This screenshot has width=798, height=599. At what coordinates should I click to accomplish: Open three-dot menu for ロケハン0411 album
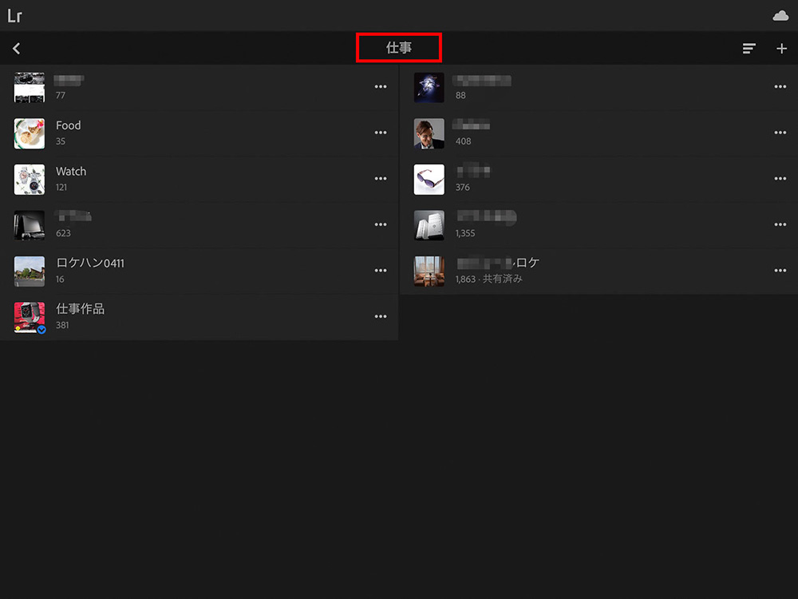click(x=381, y=271)
